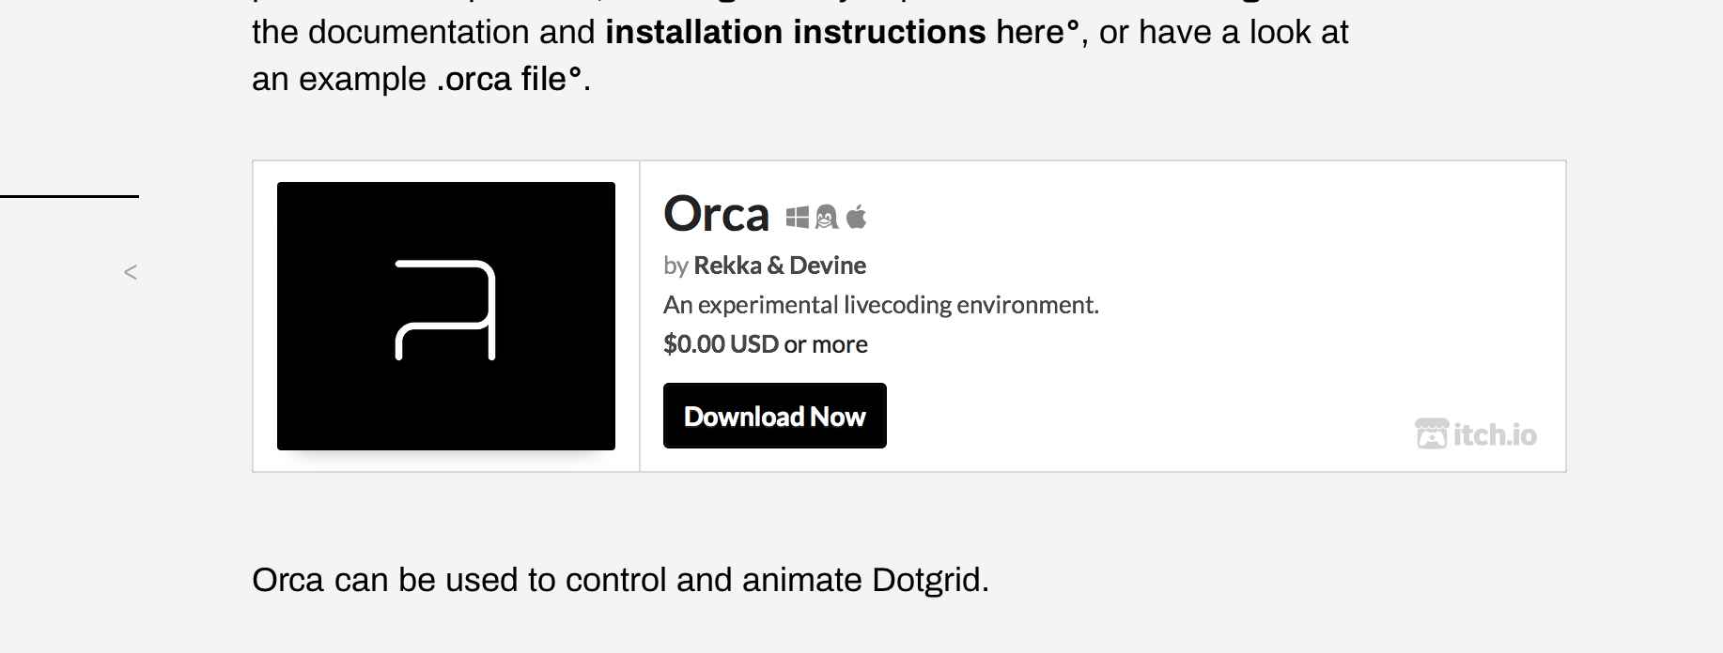
Task: Click the $0.00 USD or more price
Action: tap(766, 344)
